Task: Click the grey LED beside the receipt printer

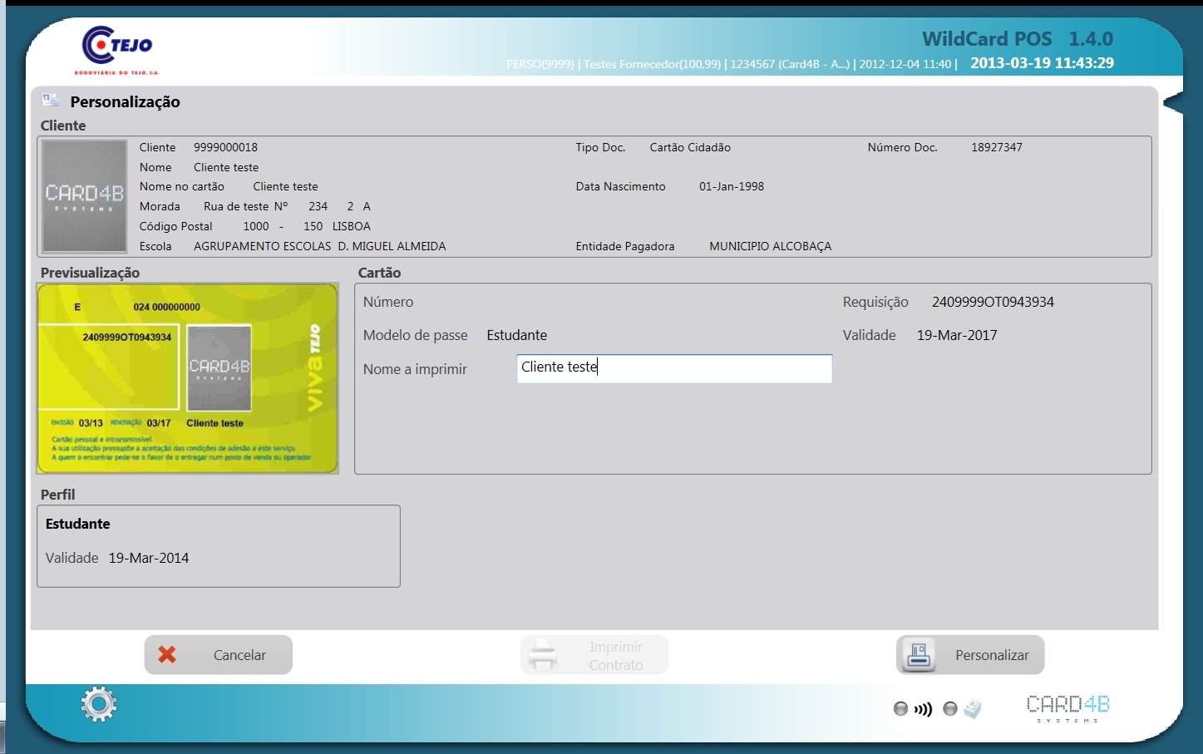Action: click(x=950, y=709)
